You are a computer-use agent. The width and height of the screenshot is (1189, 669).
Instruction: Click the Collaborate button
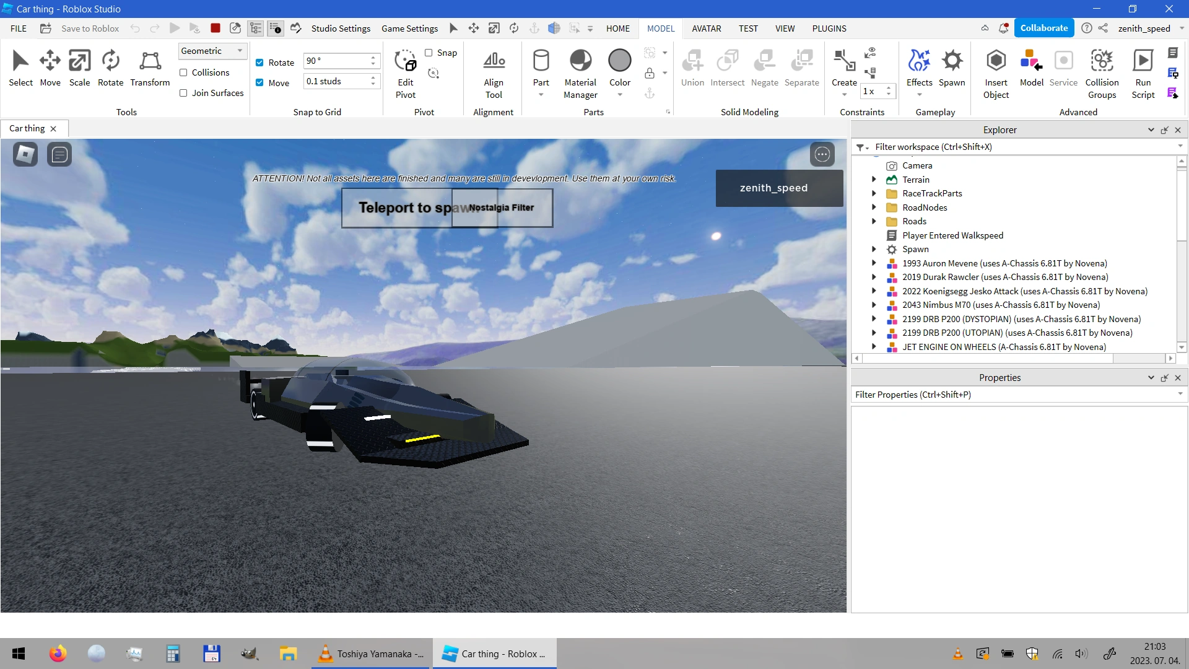[1043, 28]
